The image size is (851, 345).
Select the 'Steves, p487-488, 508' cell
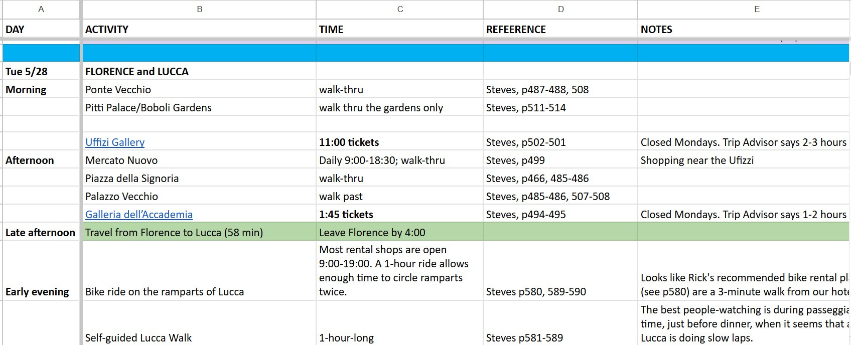coord(560,89)
